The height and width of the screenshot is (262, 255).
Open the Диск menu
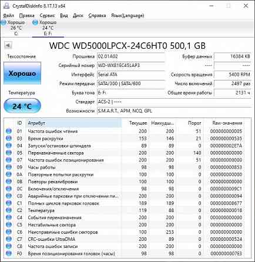78,15
